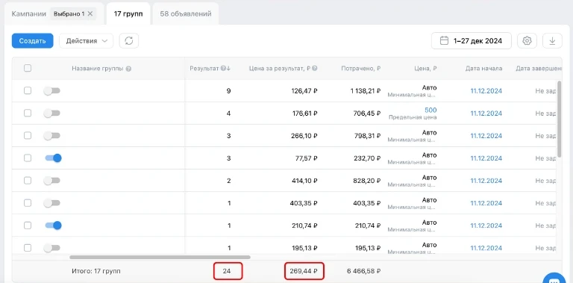Switch to the Кампании tab
The height and width of the screenshot is (283, 573).
pyautogui.click(x=29, y=14)
